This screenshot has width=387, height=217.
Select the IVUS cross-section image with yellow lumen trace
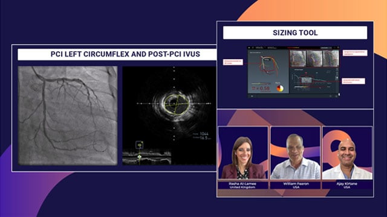(169, 116)
